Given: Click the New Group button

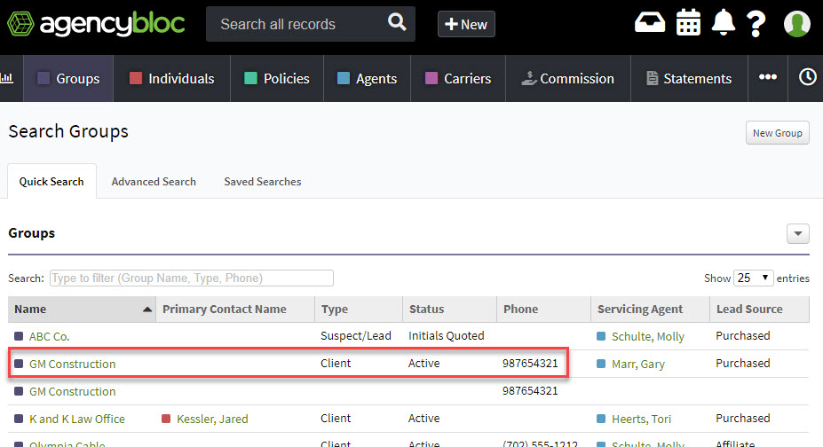Looking at the screenshot, I should click(x=778, y=133).
